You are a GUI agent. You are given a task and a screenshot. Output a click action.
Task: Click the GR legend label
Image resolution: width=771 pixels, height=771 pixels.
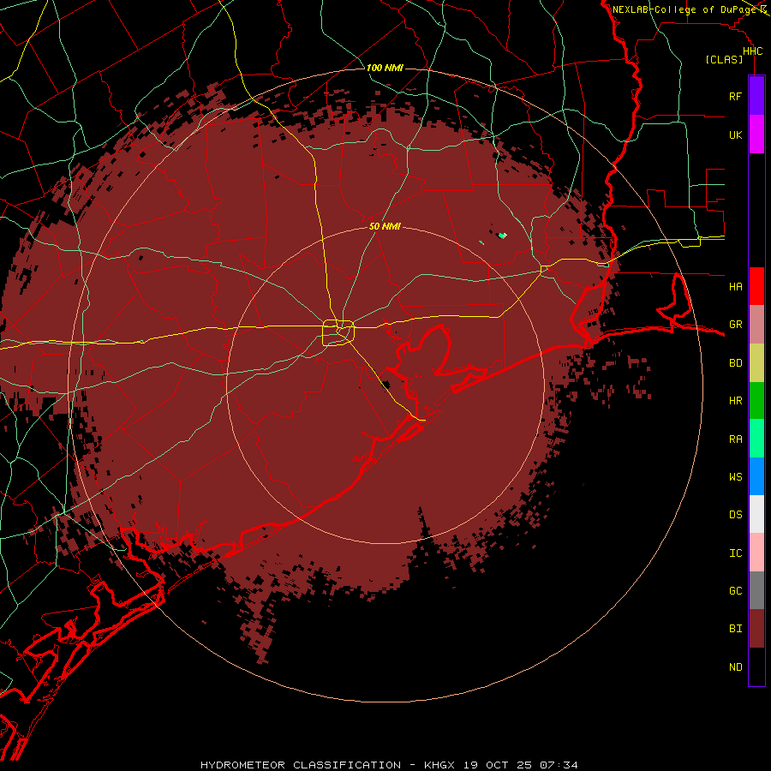736,325
